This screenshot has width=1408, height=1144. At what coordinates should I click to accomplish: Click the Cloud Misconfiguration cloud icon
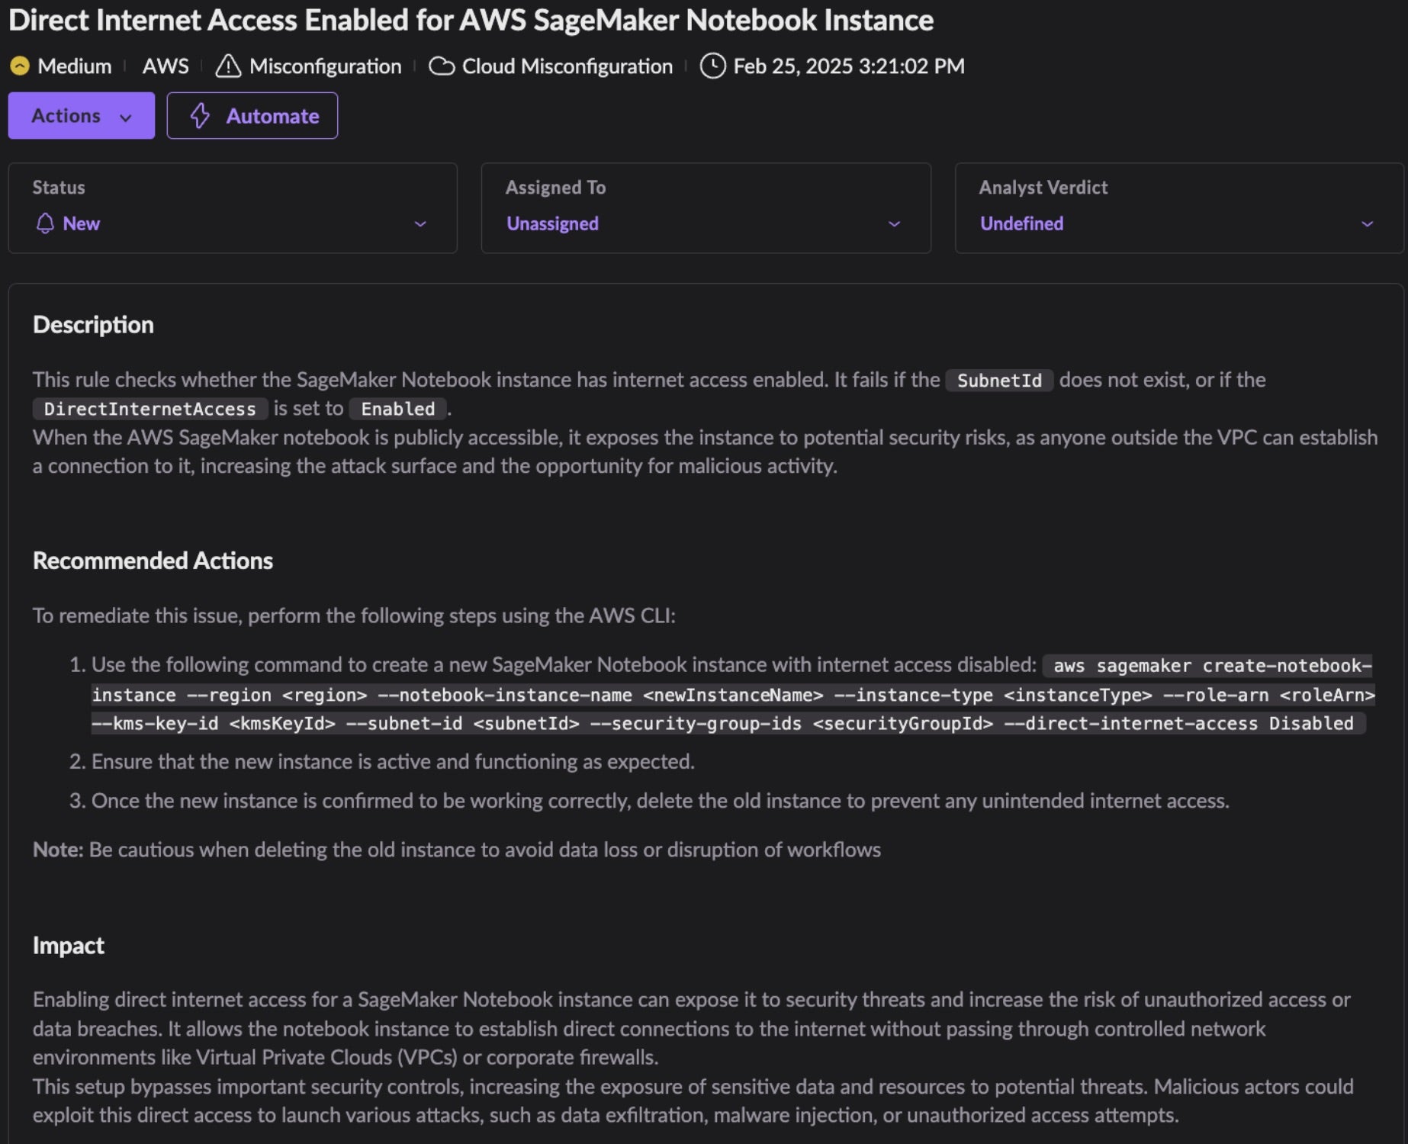[x=442, y=66]
